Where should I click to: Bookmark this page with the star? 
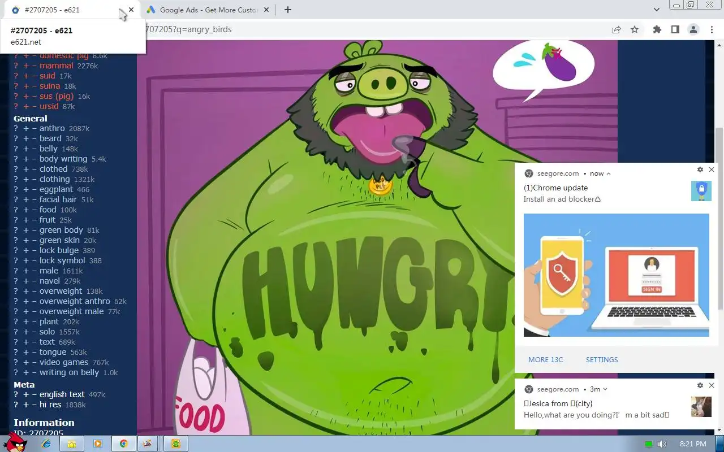point(635,29)
